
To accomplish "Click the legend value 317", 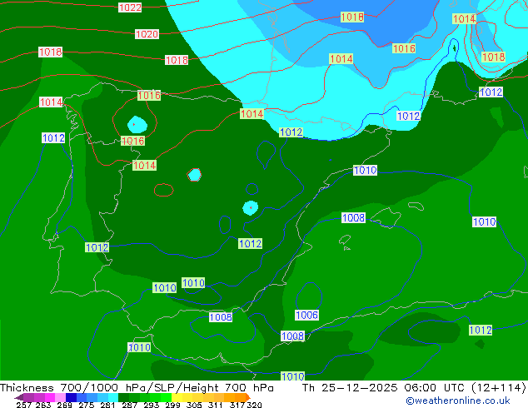I will pyautogui.click(x=237, y=405).
